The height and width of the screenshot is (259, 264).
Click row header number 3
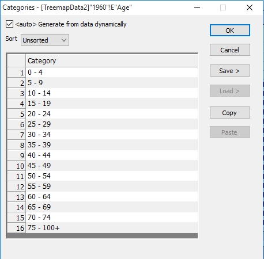tap(17, 93)
